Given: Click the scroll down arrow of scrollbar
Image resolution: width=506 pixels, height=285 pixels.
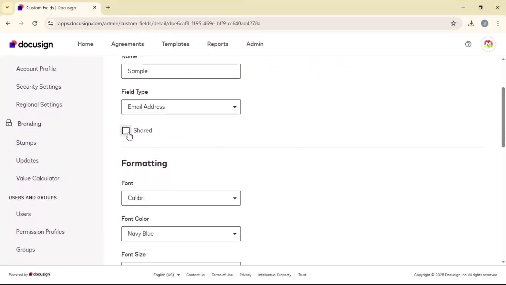Looking at the screenshot, I should point(503,262).
